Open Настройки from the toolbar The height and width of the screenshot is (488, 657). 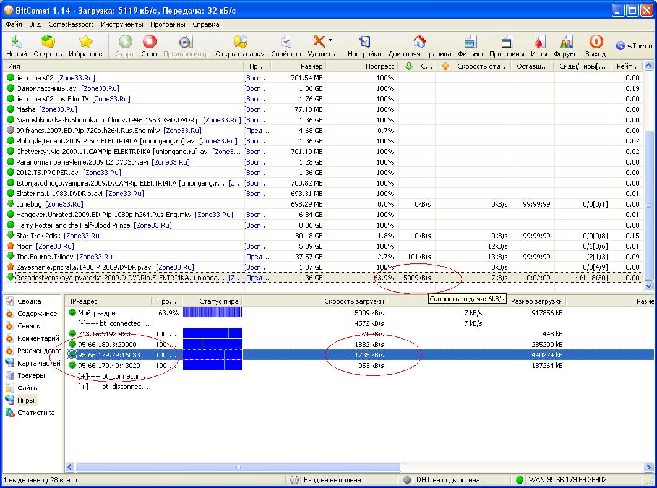(364, 46)
